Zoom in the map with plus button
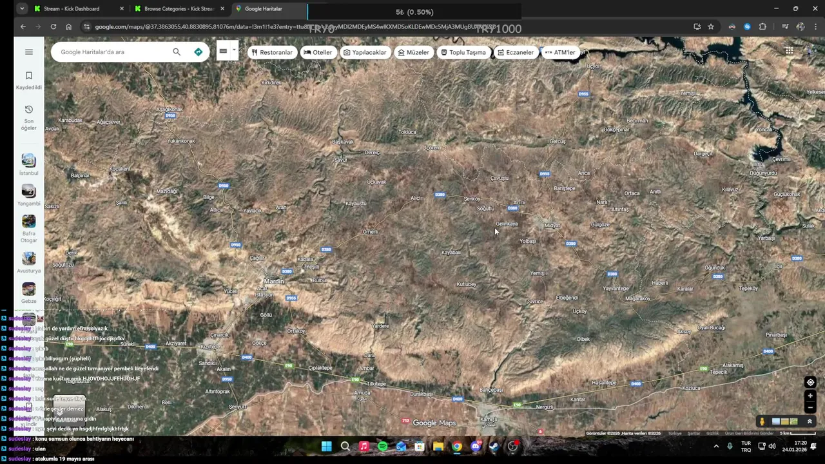Viewport: 825px width, 464px height. [810, 396]
